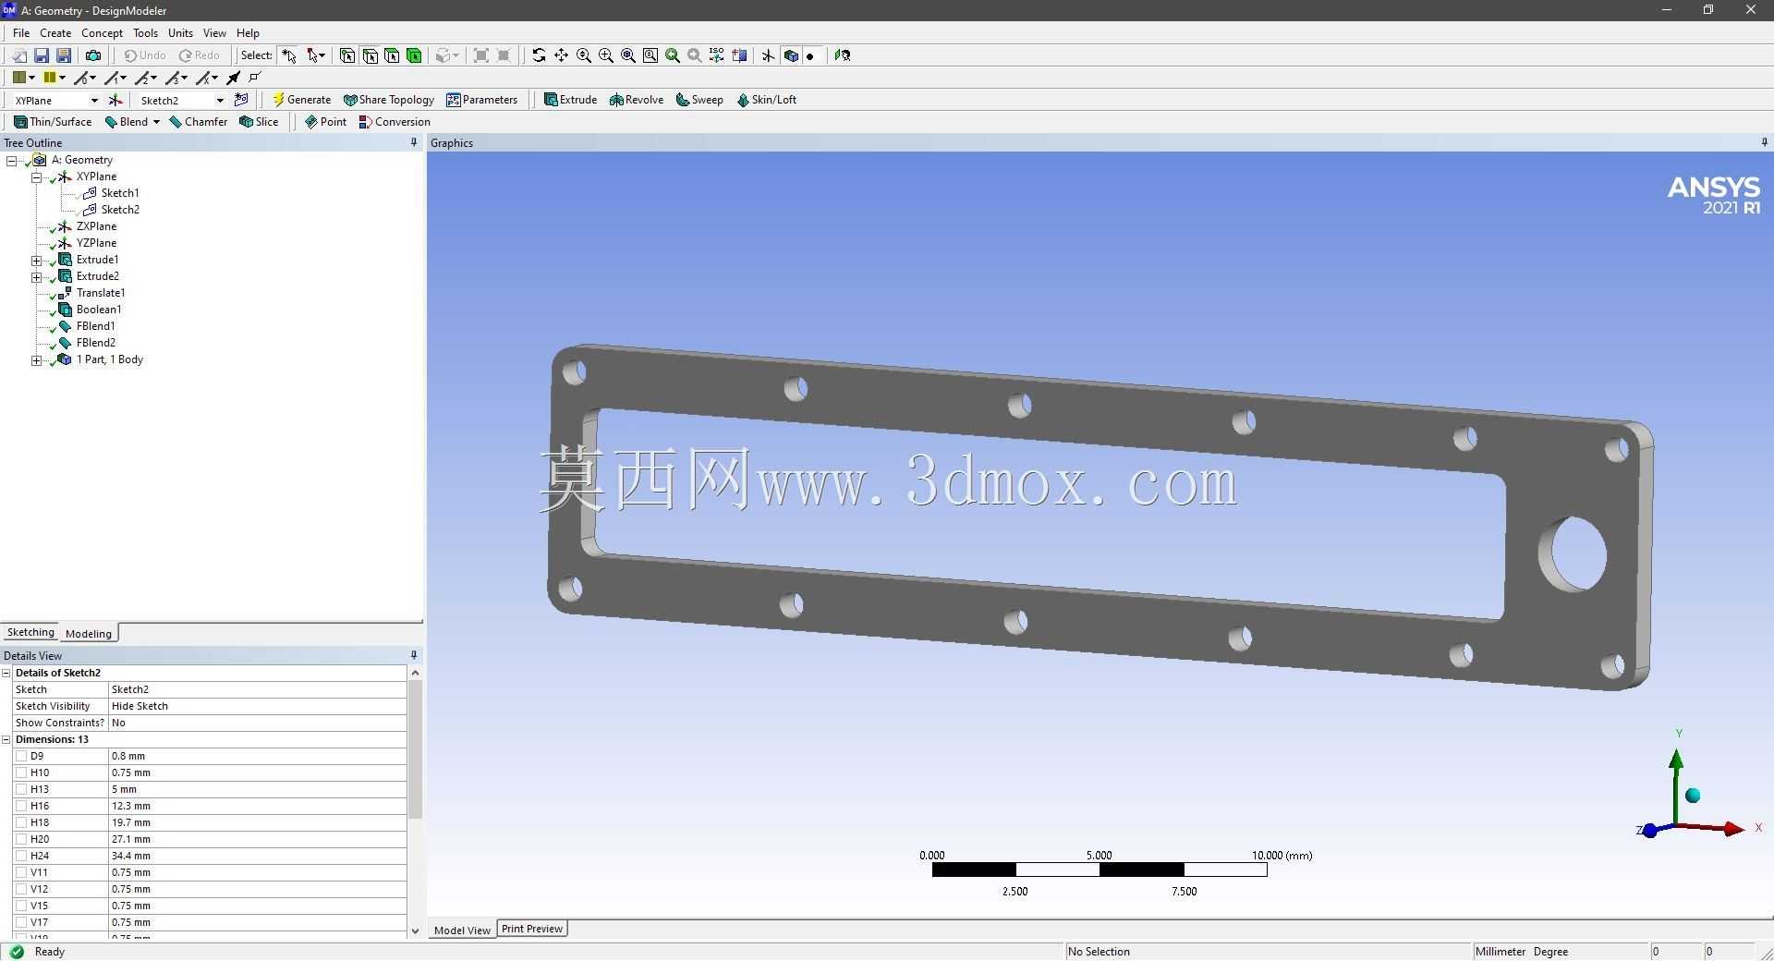Viewport: 1774px width, 961px height.
Task: Collapse the XYPlane tree node
Action: [x=36, y=176]
